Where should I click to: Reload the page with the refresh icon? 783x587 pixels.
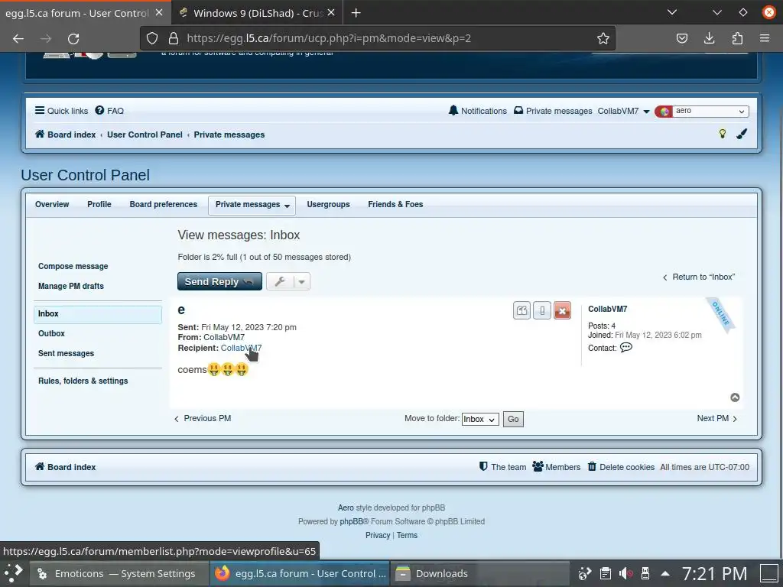pos(73,38)
